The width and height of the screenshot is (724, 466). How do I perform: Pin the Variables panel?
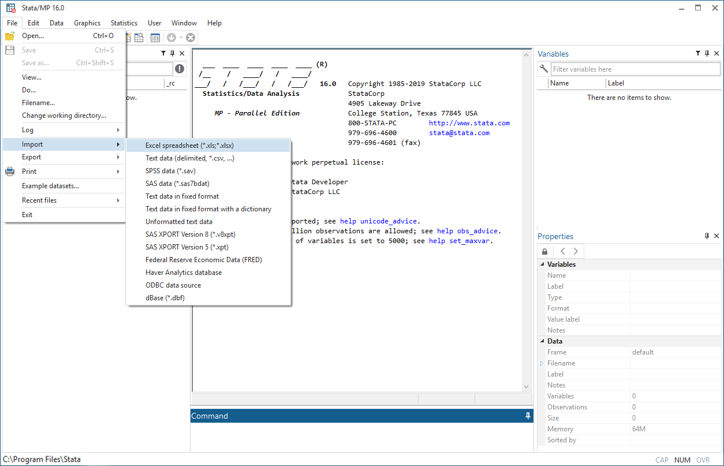pyautogui.click(x=707, y=53)
